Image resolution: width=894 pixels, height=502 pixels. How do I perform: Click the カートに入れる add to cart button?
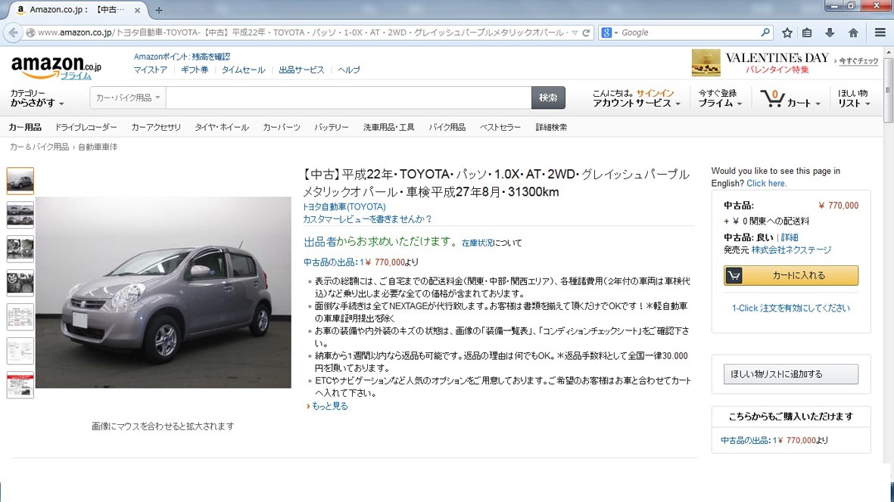(791, 275)
